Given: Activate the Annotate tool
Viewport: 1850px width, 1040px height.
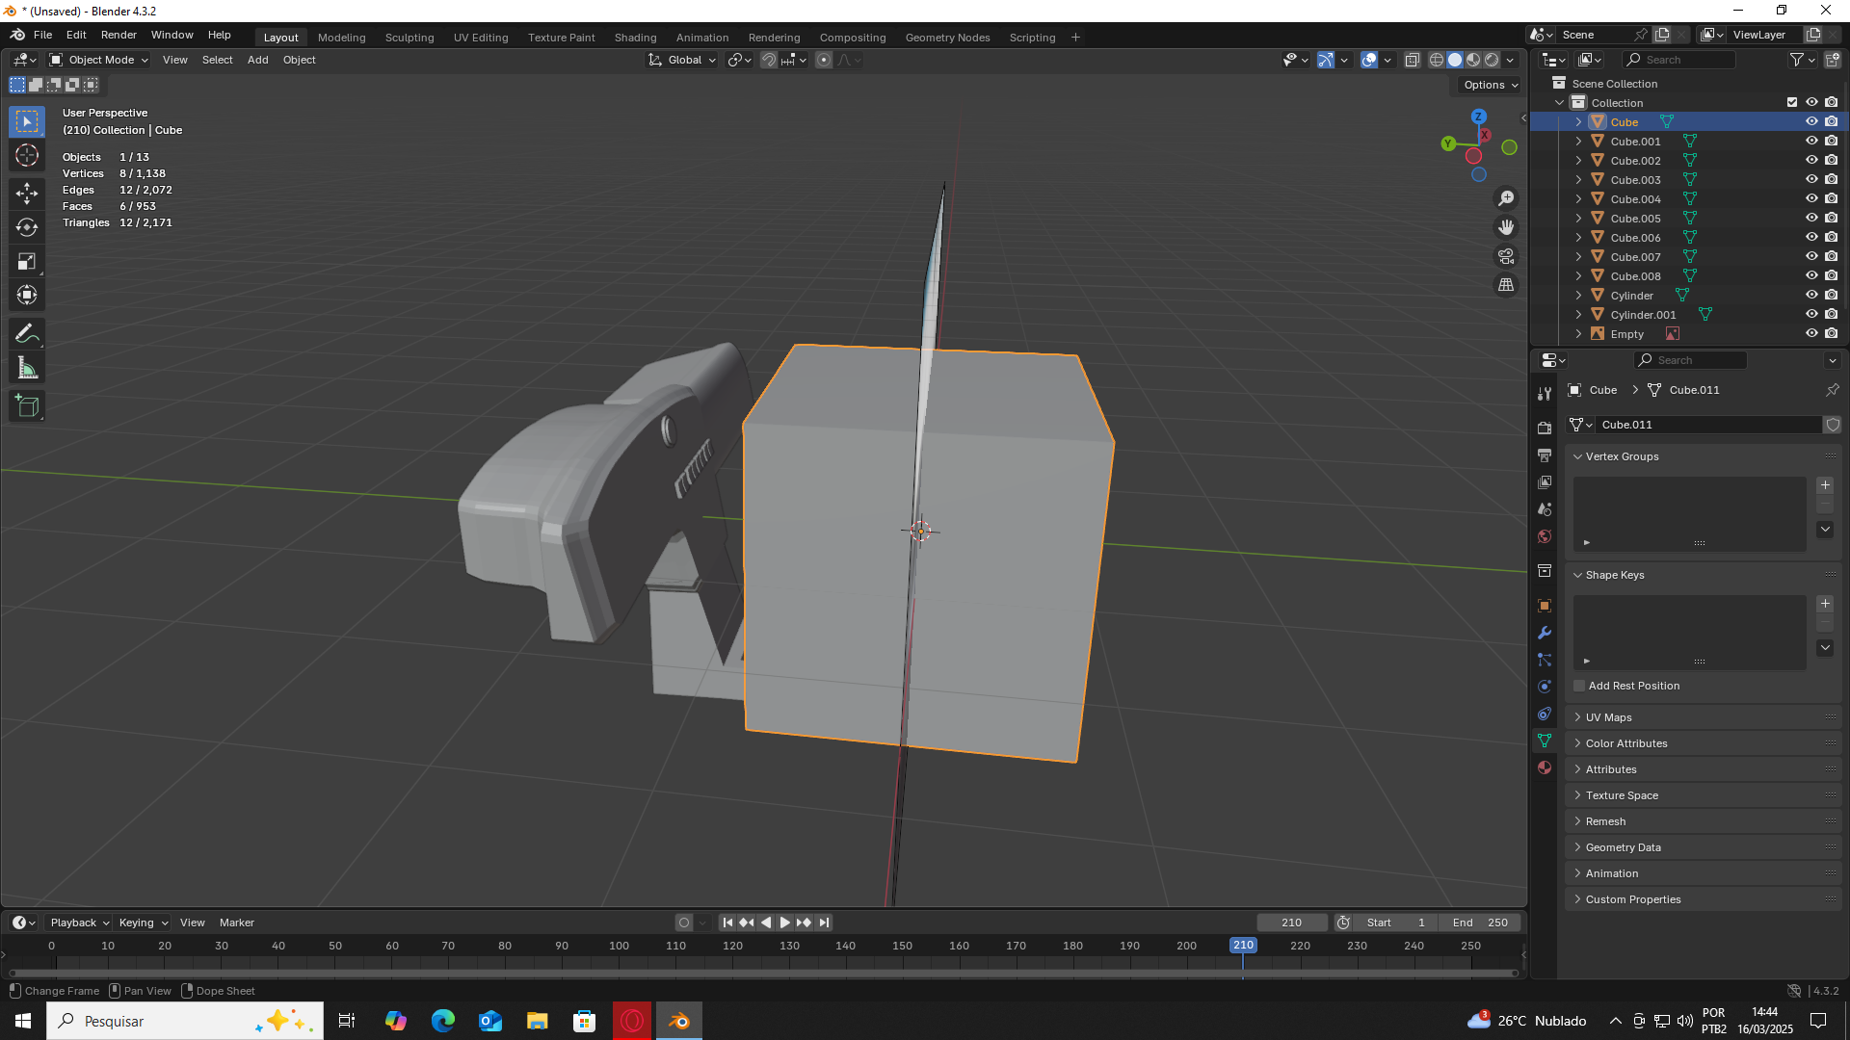Looking at the screenshot, I should [27, 334].
